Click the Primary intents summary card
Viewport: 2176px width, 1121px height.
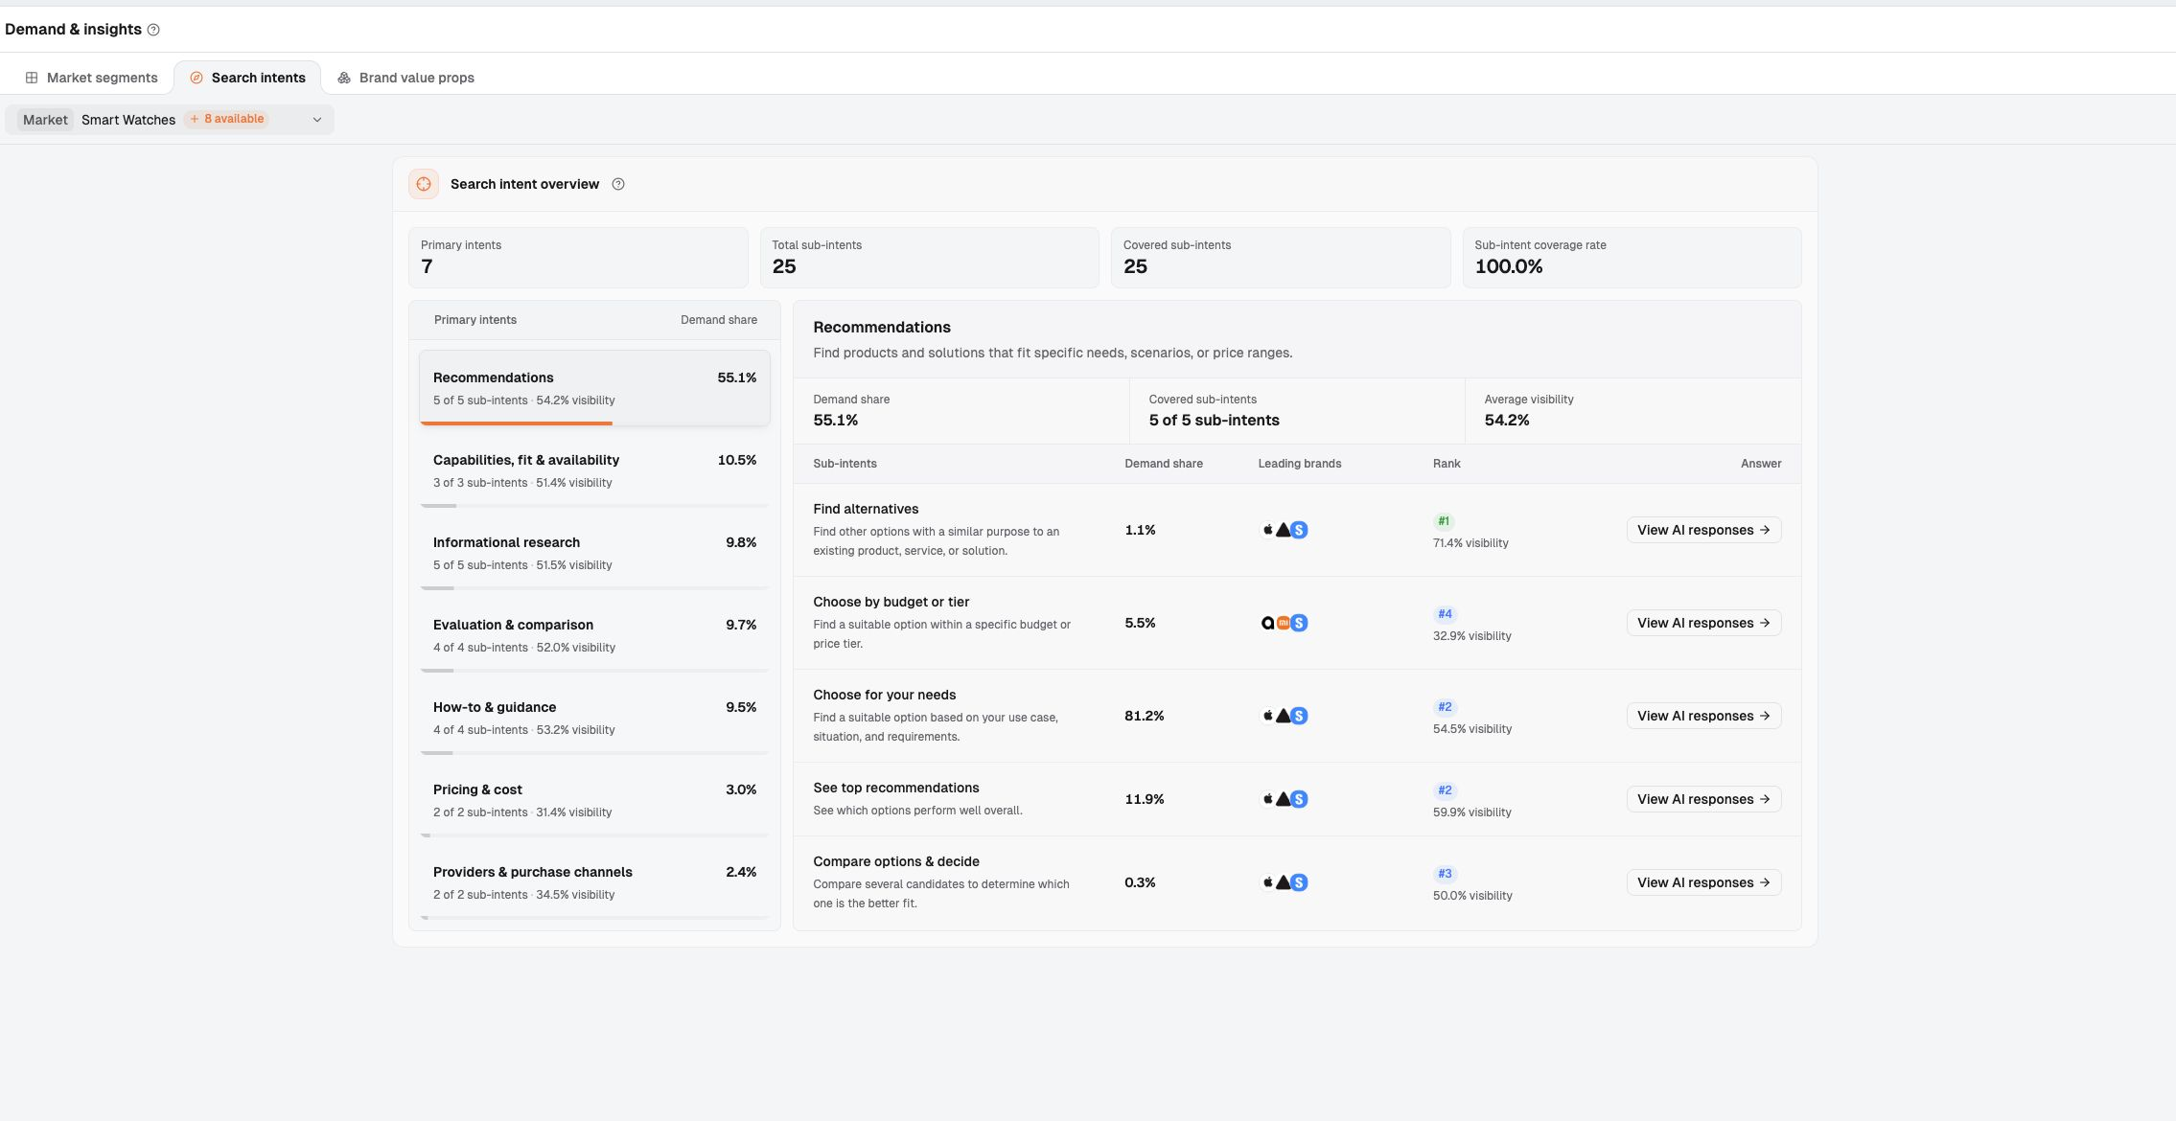click(578, 257)
